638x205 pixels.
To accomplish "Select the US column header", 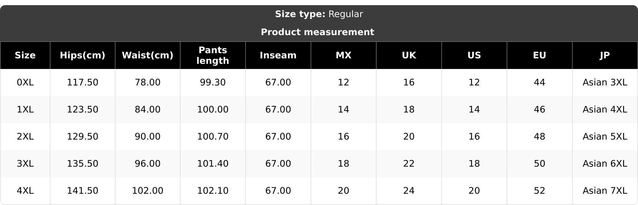I will pyautogui.click(x=474, y=55).
